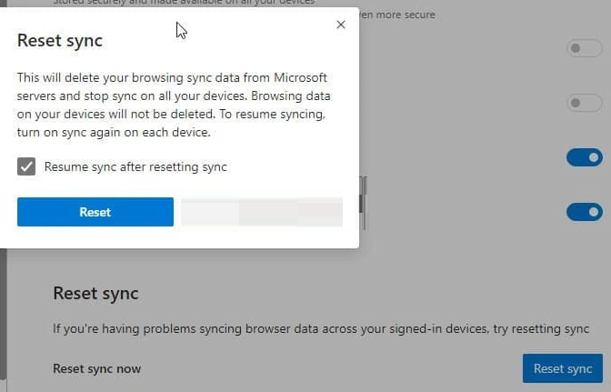The image size is (611, 392).
Task: Click the "more secure" text at top
Action: (400, 15)
